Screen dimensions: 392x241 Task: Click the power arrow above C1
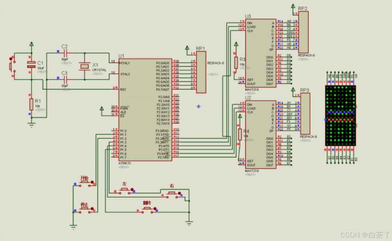(31, 44)
